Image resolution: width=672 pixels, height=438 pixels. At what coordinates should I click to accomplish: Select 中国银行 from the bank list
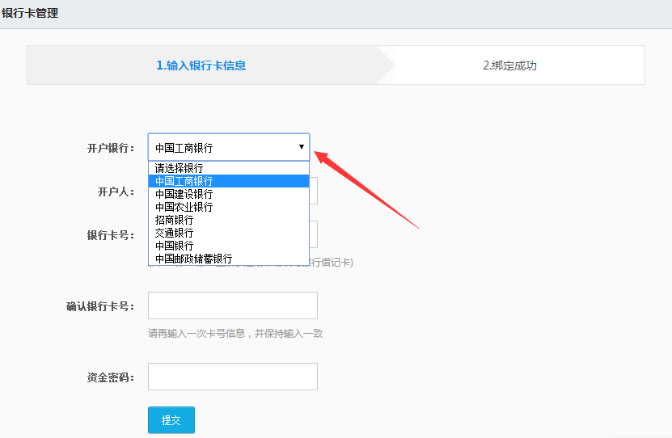click(228, 246)
